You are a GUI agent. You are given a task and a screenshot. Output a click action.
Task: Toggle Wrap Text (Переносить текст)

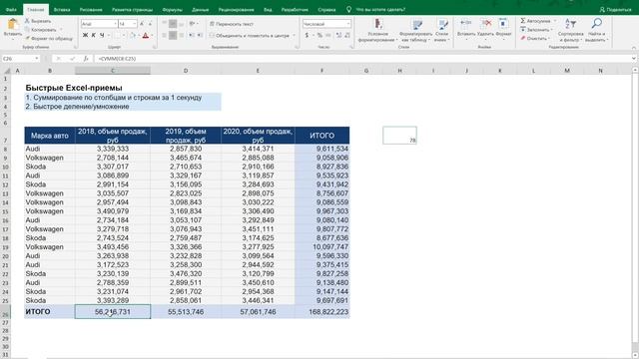231,24
